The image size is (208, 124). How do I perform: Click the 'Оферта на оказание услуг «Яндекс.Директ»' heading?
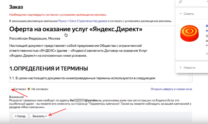coord(76,29)
